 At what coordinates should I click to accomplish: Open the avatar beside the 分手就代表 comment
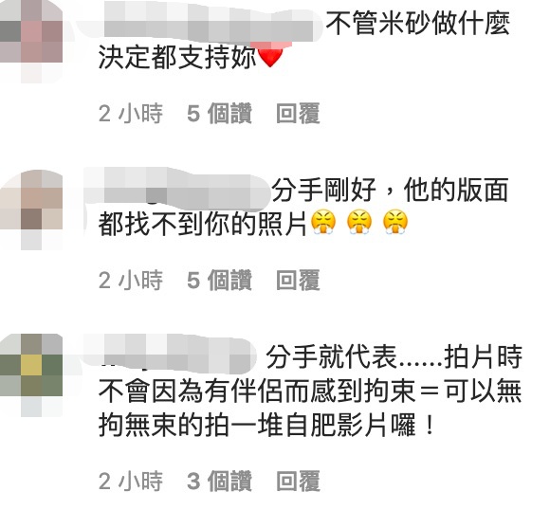pyautogui.click(x=31, y=375)
